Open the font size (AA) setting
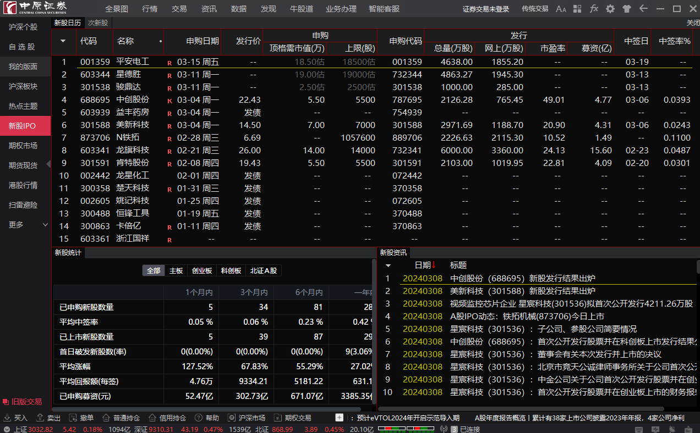This screenshot has width=700, height=433. click(x=561, y=9)
